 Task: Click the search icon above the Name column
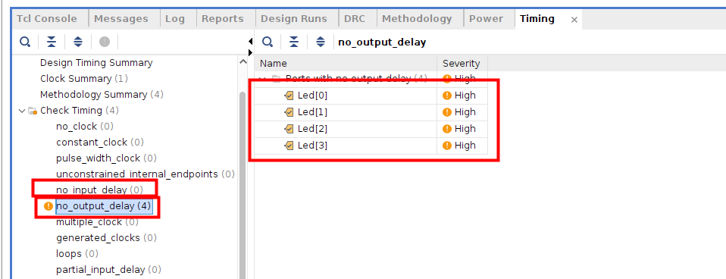coord(268,42)
